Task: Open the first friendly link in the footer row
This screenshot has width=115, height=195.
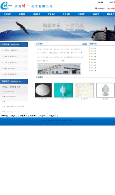Action: [x=14, y=116]
